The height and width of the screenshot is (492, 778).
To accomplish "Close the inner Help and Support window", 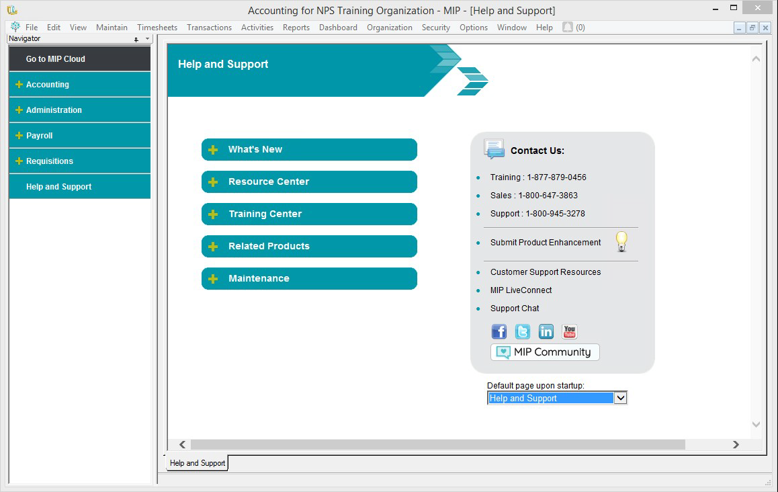I will pyautogui.click(x=765, y=28).
